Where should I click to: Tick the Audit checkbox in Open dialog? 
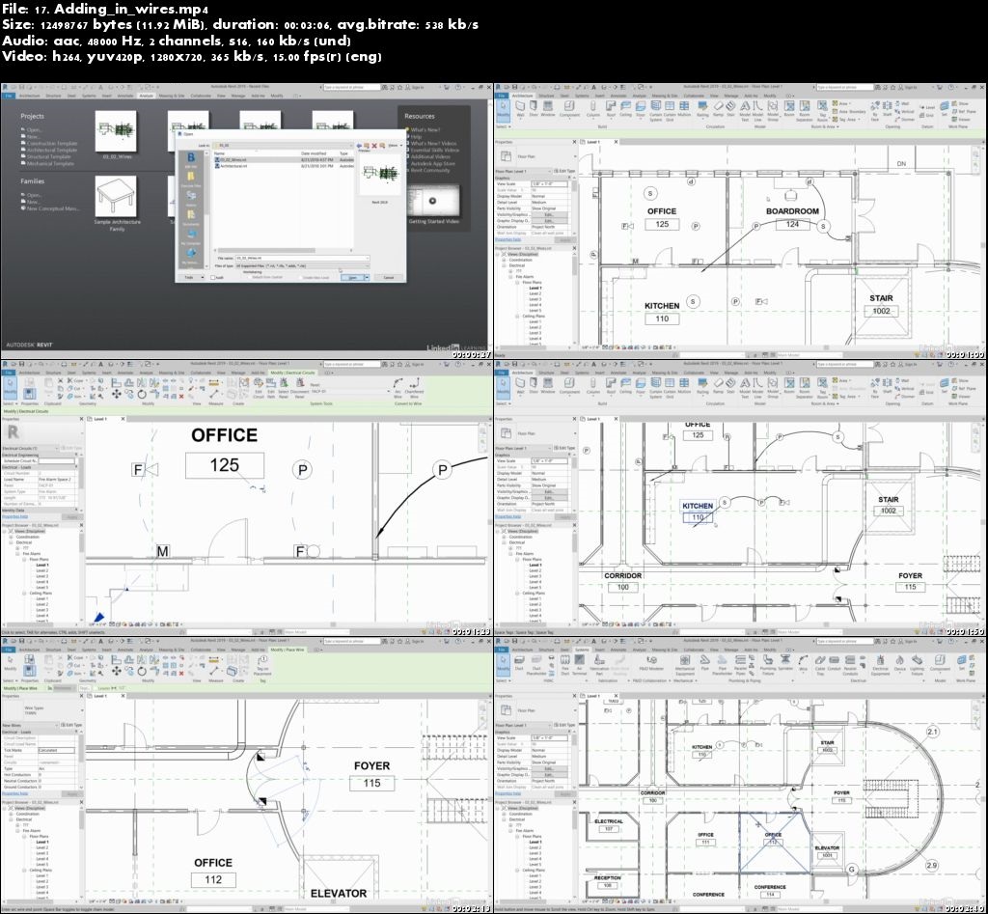pos(213,277)
